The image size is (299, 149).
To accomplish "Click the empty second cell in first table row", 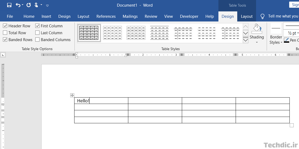I will click(x=155, y=101).
